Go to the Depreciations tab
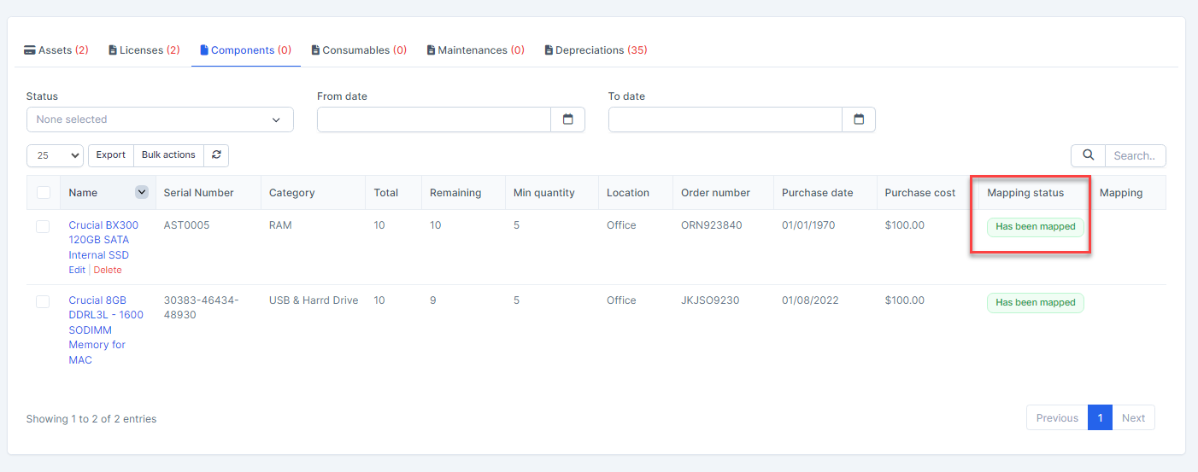 click(596, 50)
